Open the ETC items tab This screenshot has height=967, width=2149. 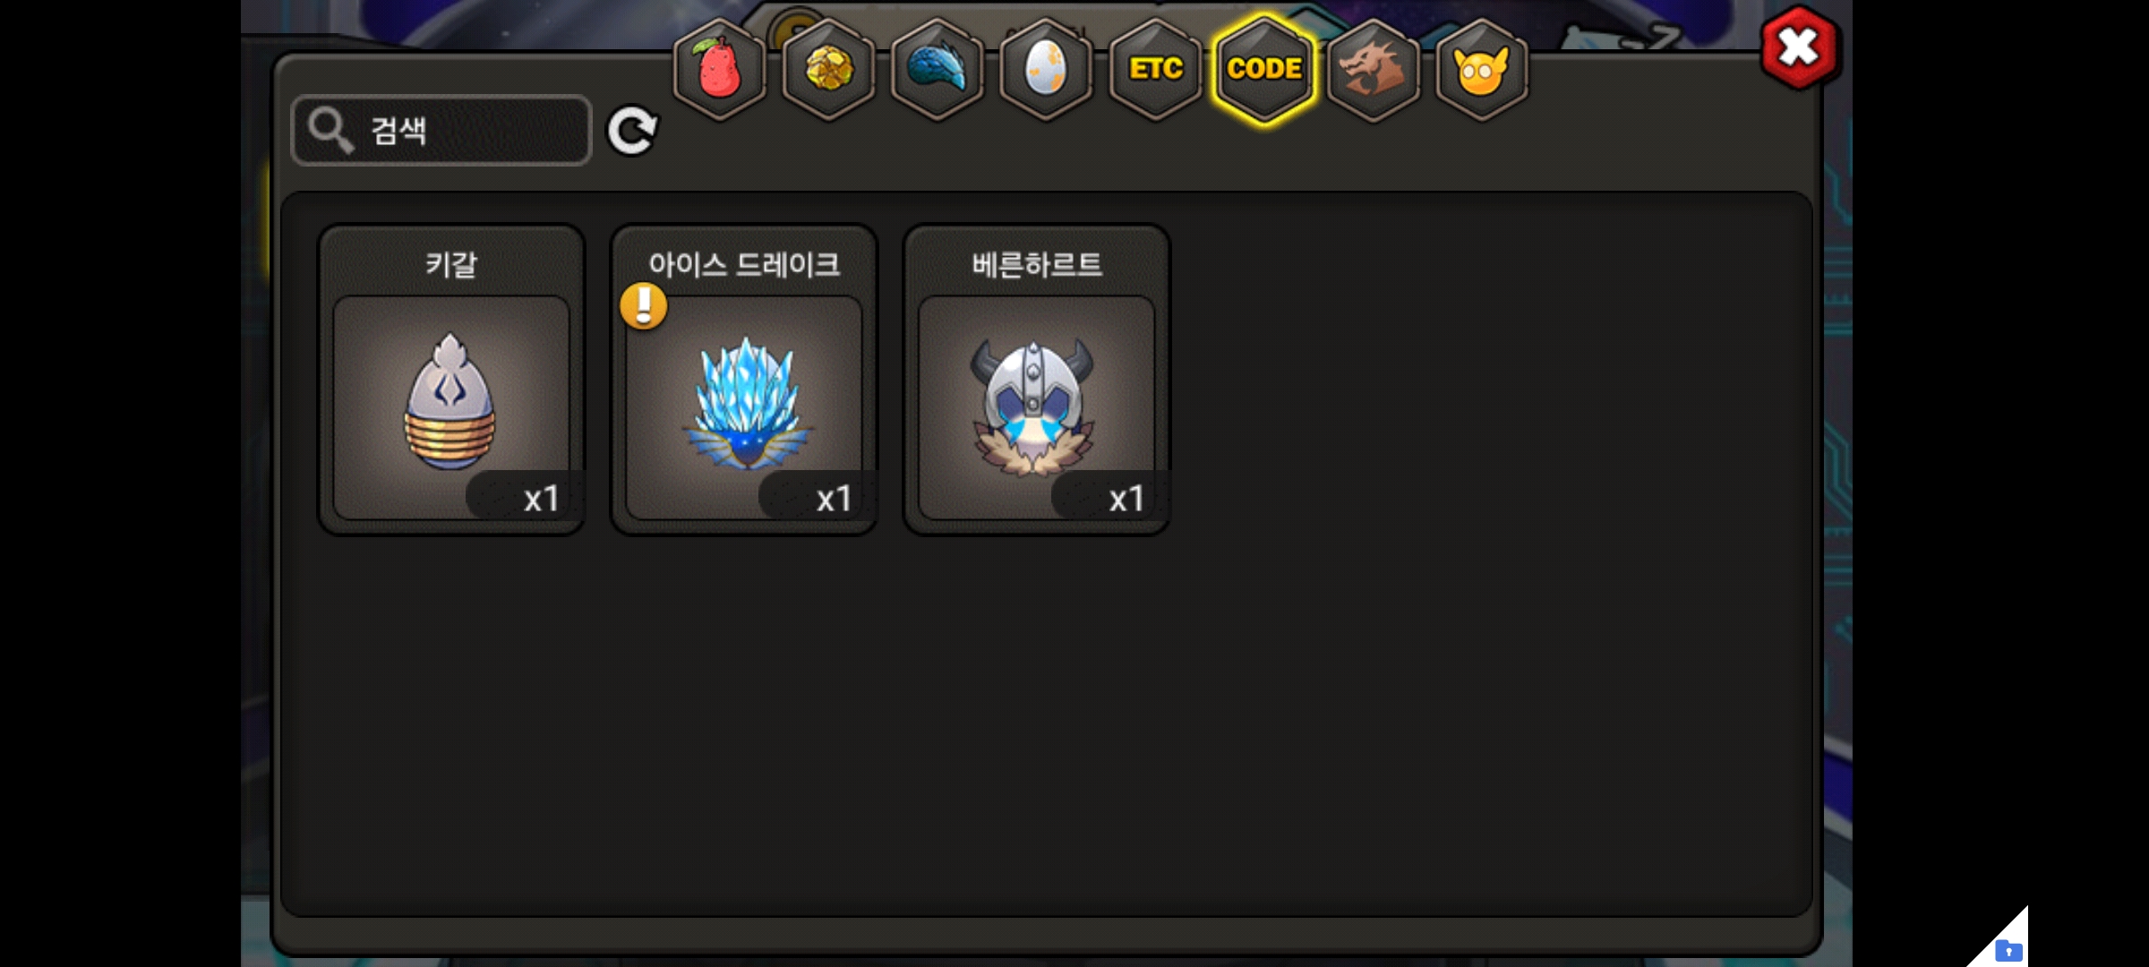point(1155,69)
